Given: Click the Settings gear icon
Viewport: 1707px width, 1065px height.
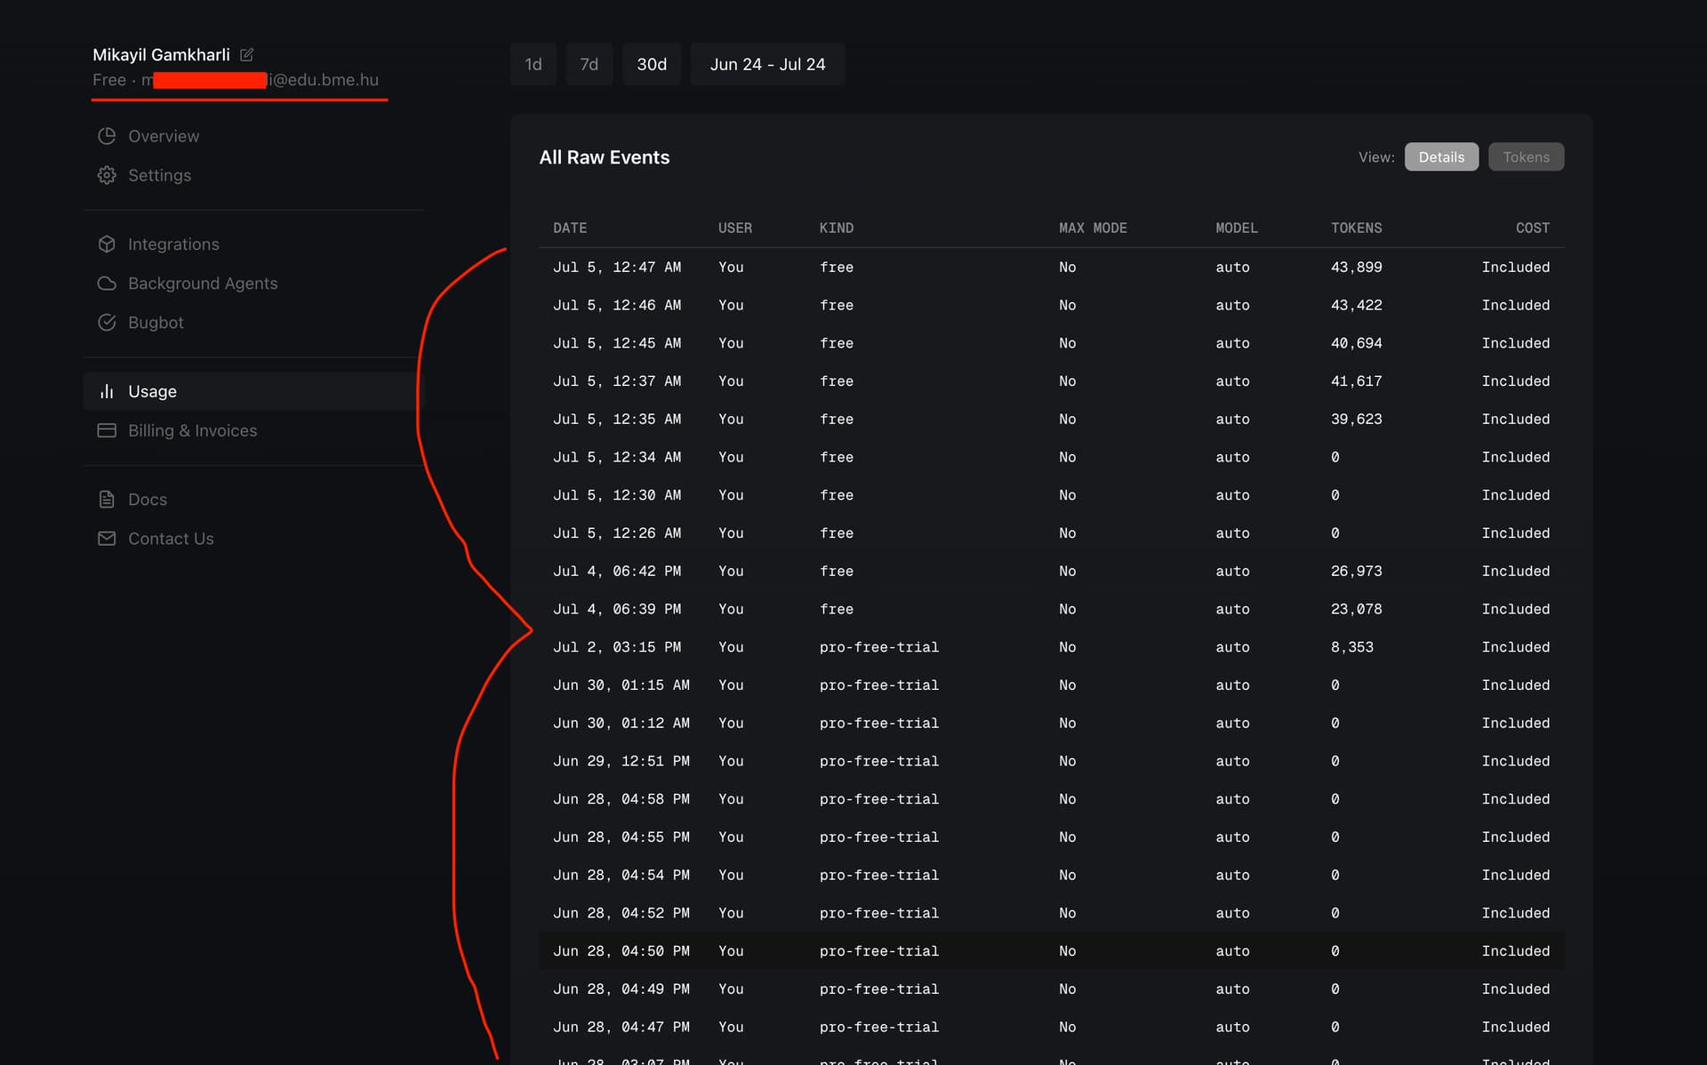Looking at the screenshot, I should click(107, 175).
